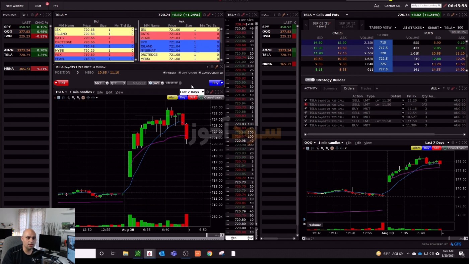Image resolution: width=469 pixels, height=264 pixels.
Task: Open help question mark in order entry panel
Action: (207, 67)
